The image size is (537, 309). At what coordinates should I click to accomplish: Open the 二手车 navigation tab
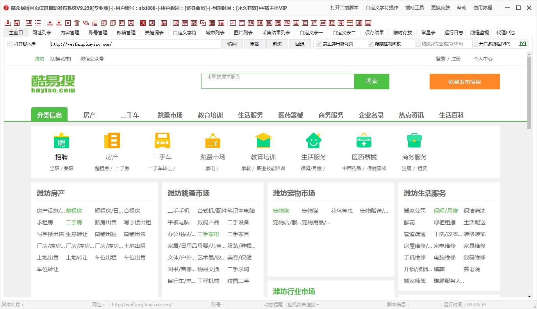[x=130, y=115]
